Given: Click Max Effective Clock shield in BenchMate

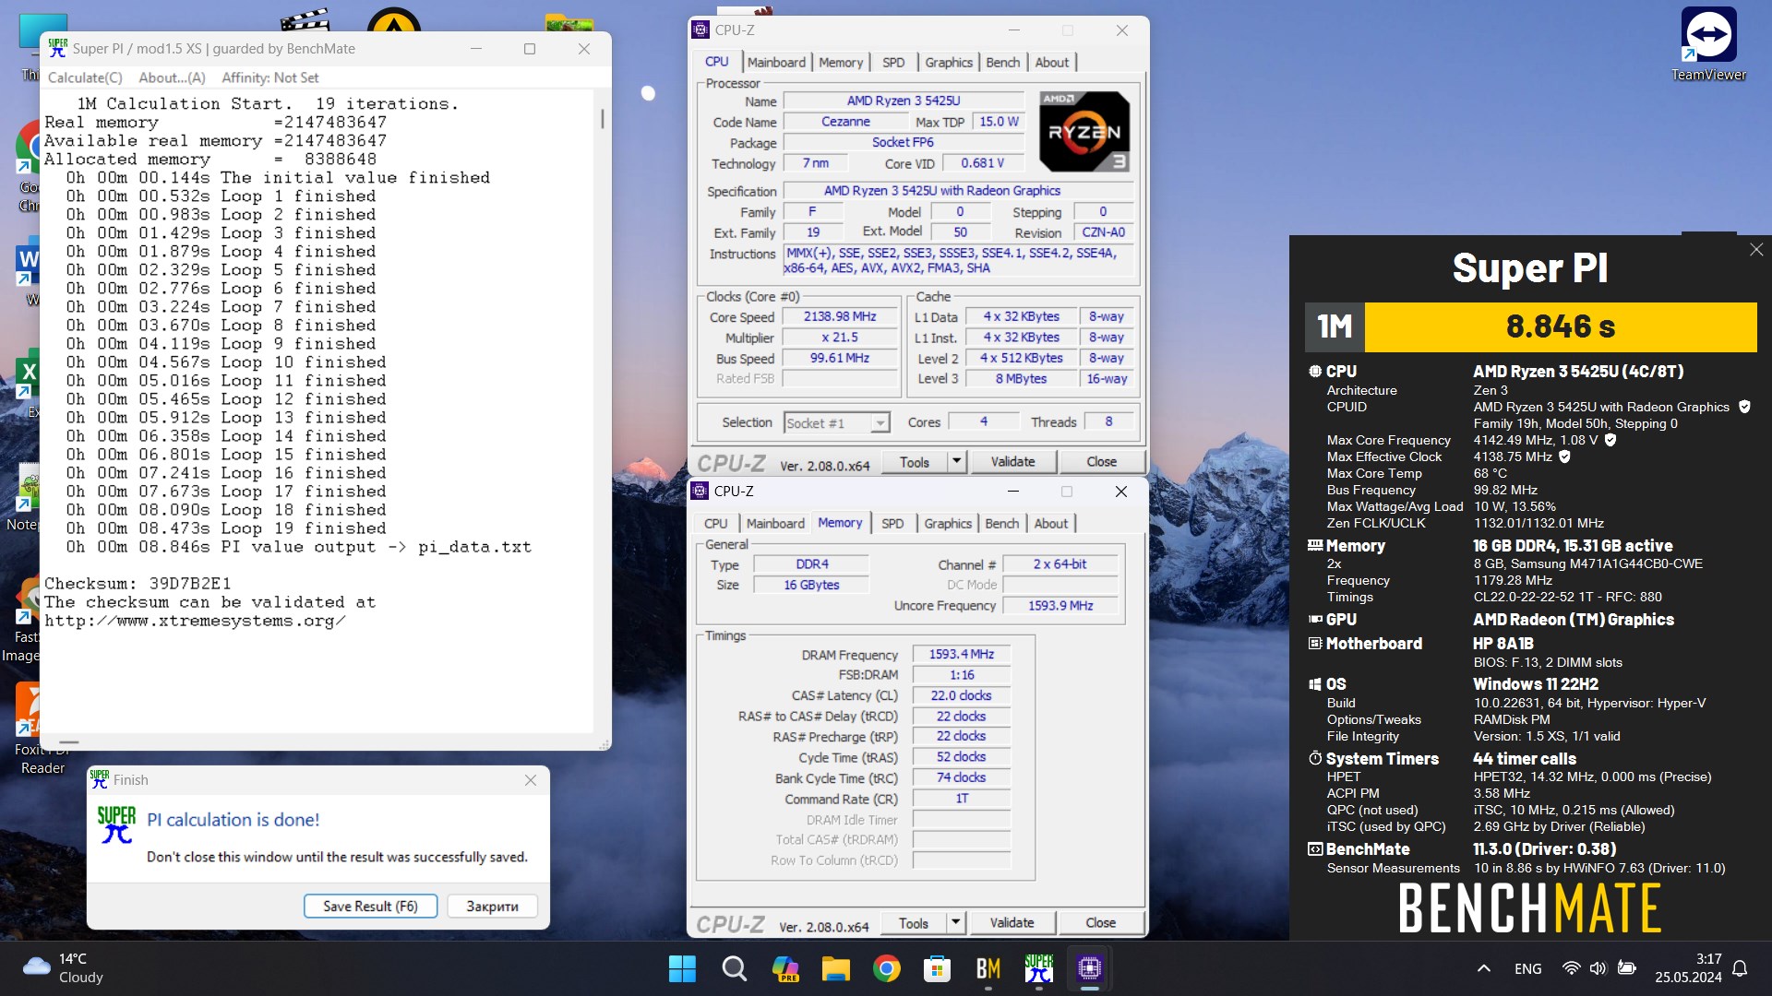Looking at the screenshot, I should tap(1564, 456).
